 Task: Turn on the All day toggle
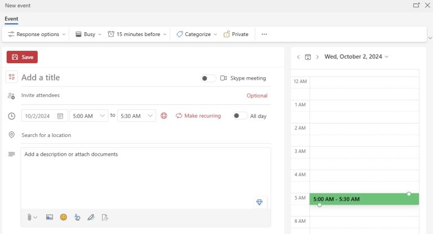coord(240,116)
